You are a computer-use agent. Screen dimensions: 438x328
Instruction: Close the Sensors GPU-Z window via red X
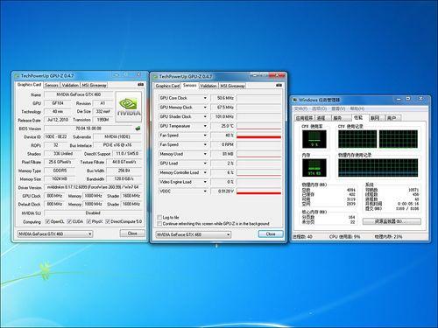coord(277,75)
